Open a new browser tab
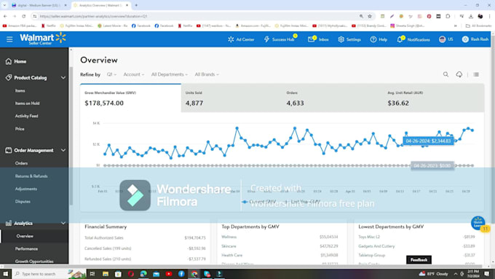 click(136, 5)
